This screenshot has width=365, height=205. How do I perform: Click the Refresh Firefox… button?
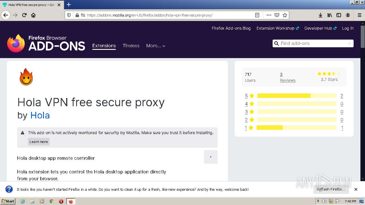click(x=331, y=189)
